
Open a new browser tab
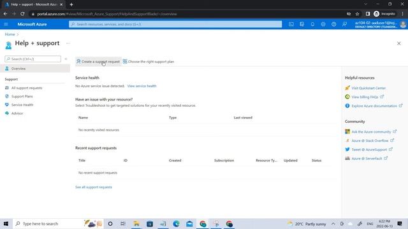(71, 4)
